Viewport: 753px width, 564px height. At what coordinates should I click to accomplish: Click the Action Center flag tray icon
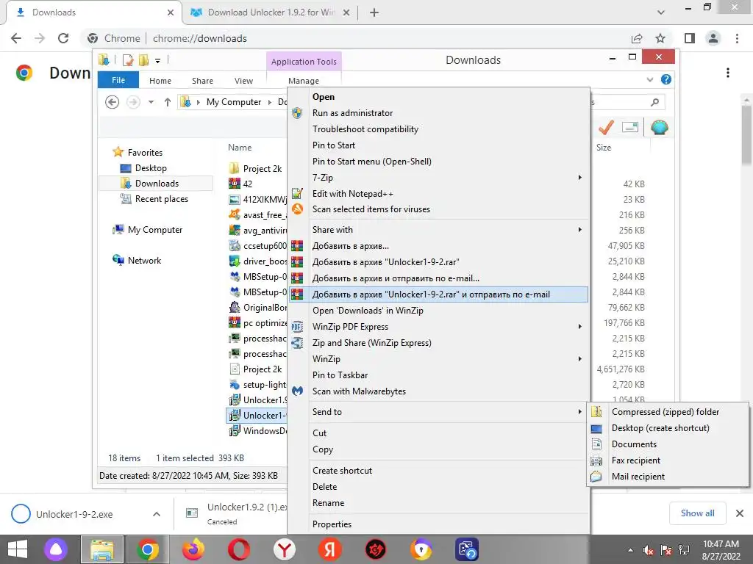point(666,550)
